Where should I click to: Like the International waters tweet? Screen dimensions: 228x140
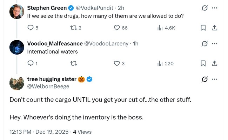tap(117, 63)
